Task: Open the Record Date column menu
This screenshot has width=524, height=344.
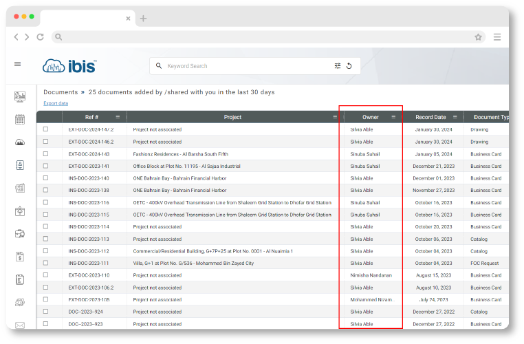Action: [455, 118]
